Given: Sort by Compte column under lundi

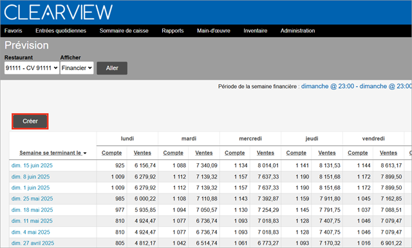Looking at the screenshot, I should point(111,153).
